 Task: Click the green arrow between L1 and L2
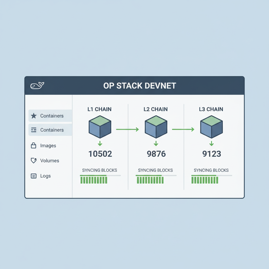(128, 129)
